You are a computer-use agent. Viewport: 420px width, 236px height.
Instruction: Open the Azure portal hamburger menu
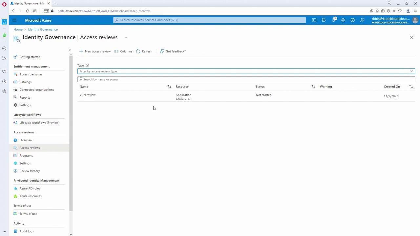[x=14, y=20]
